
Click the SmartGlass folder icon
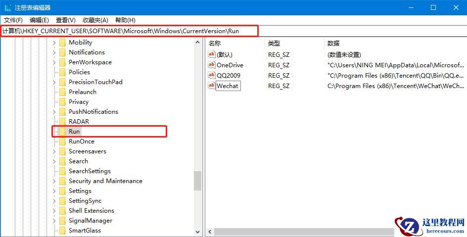pyautogui.click(x=62, y=231)
